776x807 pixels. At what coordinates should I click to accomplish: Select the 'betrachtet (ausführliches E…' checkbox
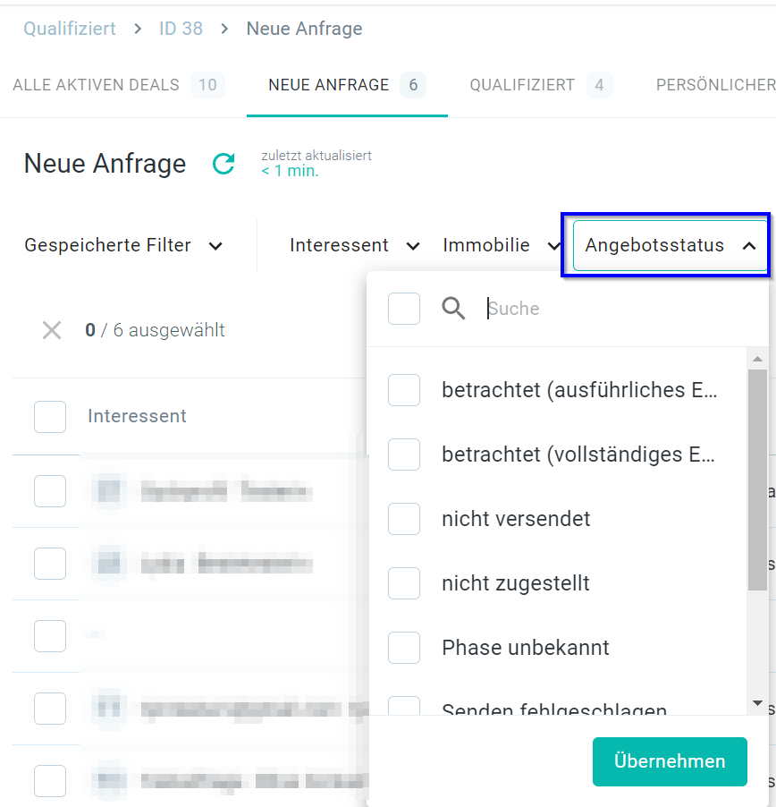404,390
